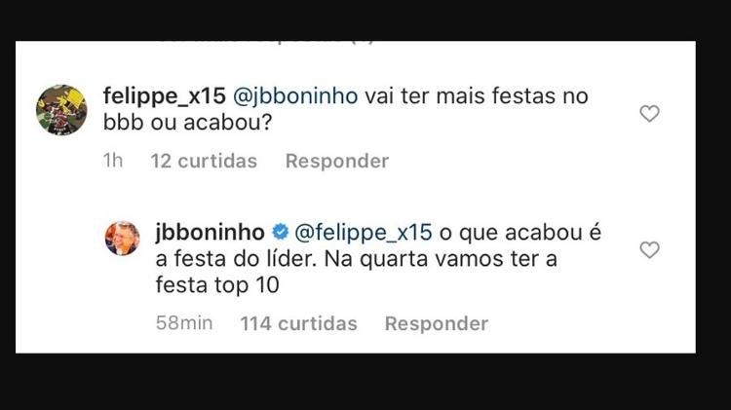
Task: Open the bold jbboninho username on the reply
Action: coord(210,233)
